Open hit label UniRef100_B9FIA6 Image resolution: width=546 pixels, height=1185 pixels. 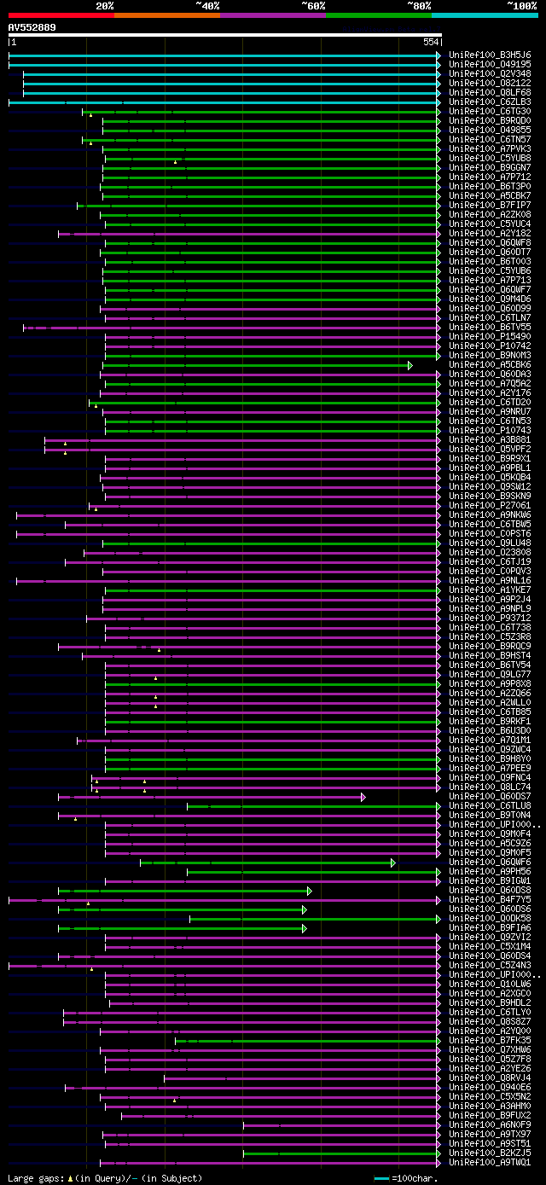point(490,928)
